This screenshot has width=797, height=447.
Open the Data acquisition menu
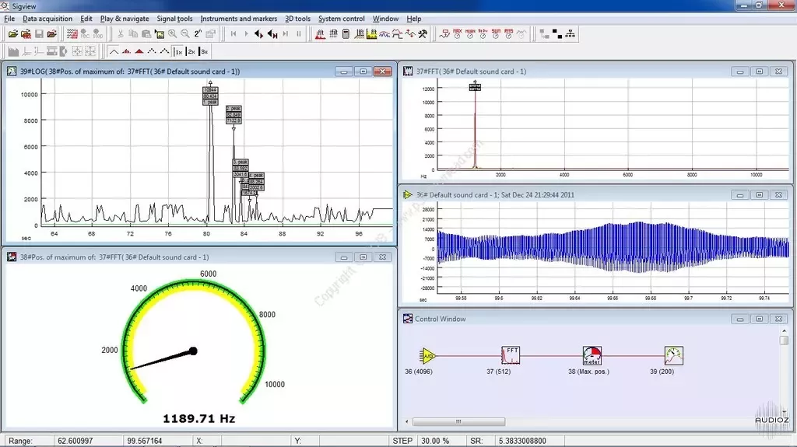tap(47, 19)
